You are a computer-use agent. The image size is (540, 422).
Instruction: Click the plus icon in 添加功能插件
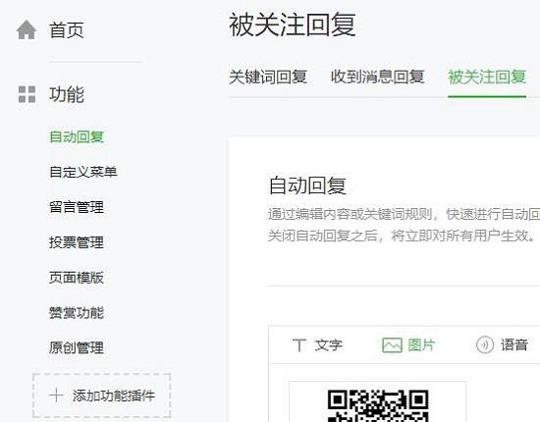point(56,396)
